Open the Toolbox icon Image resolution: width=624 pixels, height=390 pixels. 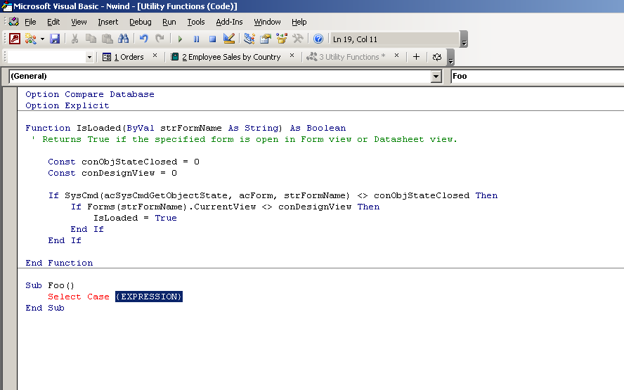tap(298, 39)
